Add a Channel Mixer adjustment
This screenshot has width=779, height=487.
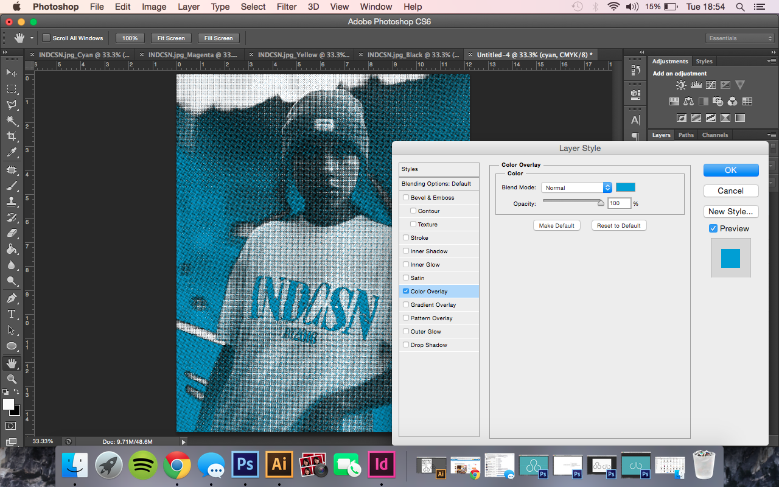(x=733, y=102)
